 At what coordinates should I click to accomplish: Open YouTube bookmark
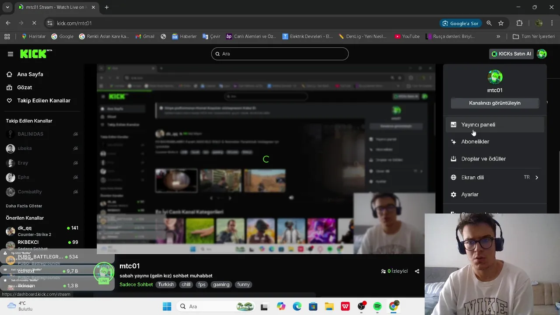pos(407,36)
